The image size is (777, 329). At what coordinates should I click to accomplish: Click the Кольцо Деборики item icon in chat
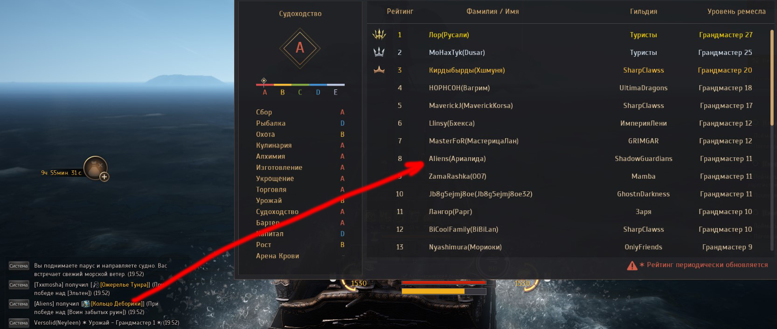(86, 303)
